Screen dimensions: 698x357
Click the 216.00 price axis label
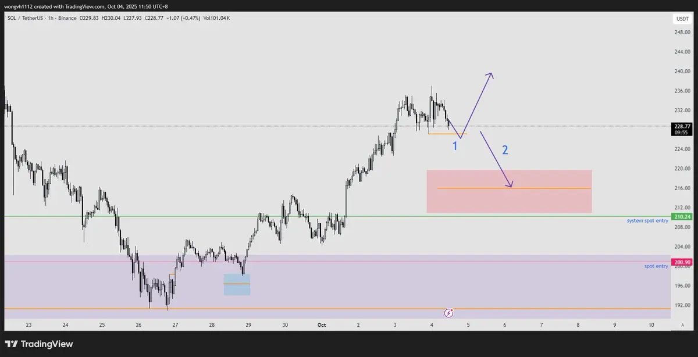[682, 188]
